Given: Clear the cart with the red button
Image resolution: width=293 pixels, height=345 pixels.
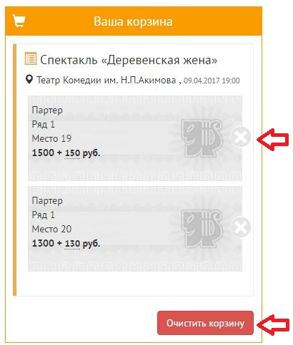Looking at the screenshot, I should click(205, 323).
